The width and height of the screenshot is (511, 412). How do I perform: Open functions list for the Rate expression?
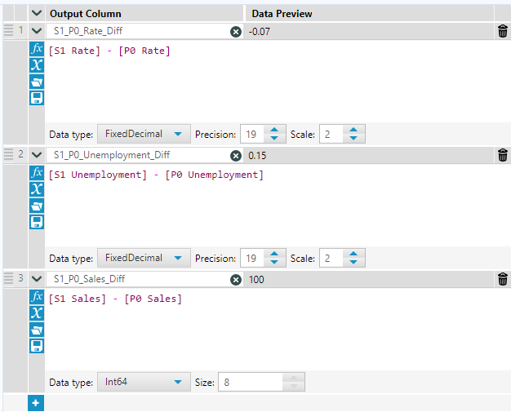tap(36, 49)
